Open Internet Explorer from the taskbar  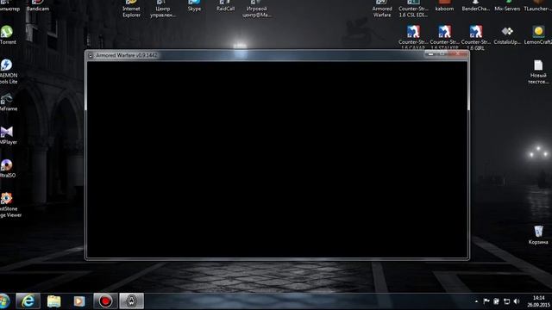pos(28,301)
